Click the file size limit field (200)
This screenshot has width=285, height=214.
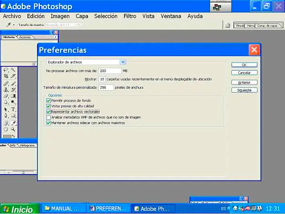pyautogui.click(x=110, y=71)
